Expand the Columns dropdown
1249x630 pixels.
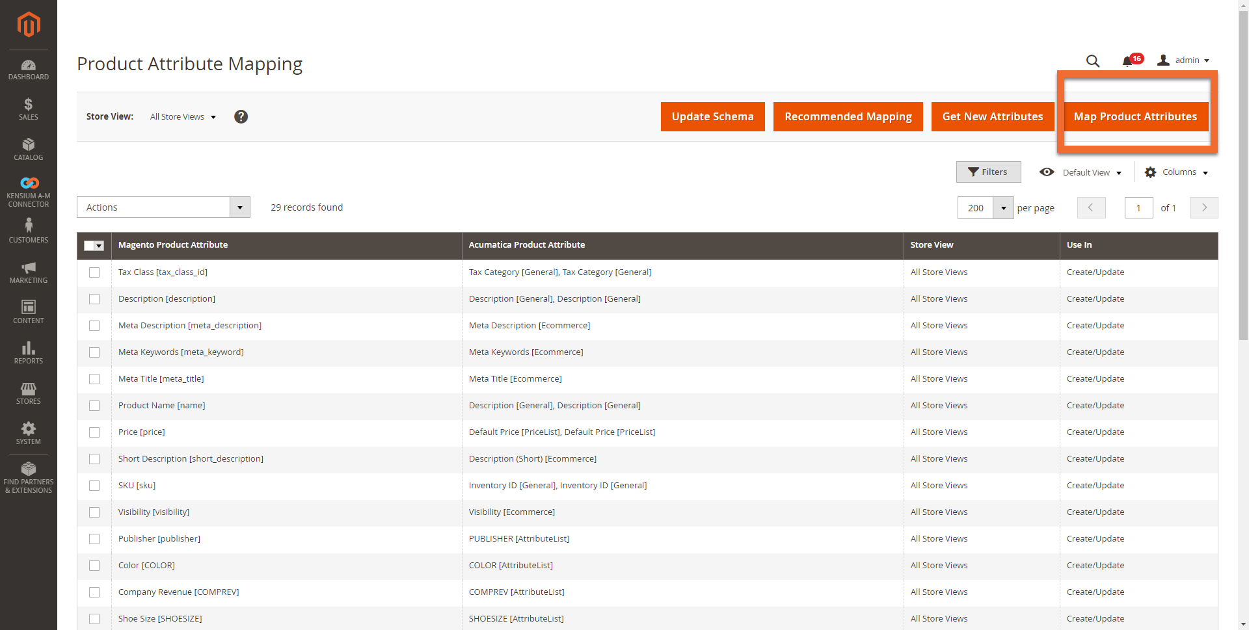pos(1177,172)
